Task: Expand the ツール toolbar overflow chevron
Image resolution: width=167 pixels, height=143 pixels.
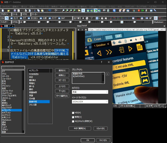Action: [x=19, y=14]
